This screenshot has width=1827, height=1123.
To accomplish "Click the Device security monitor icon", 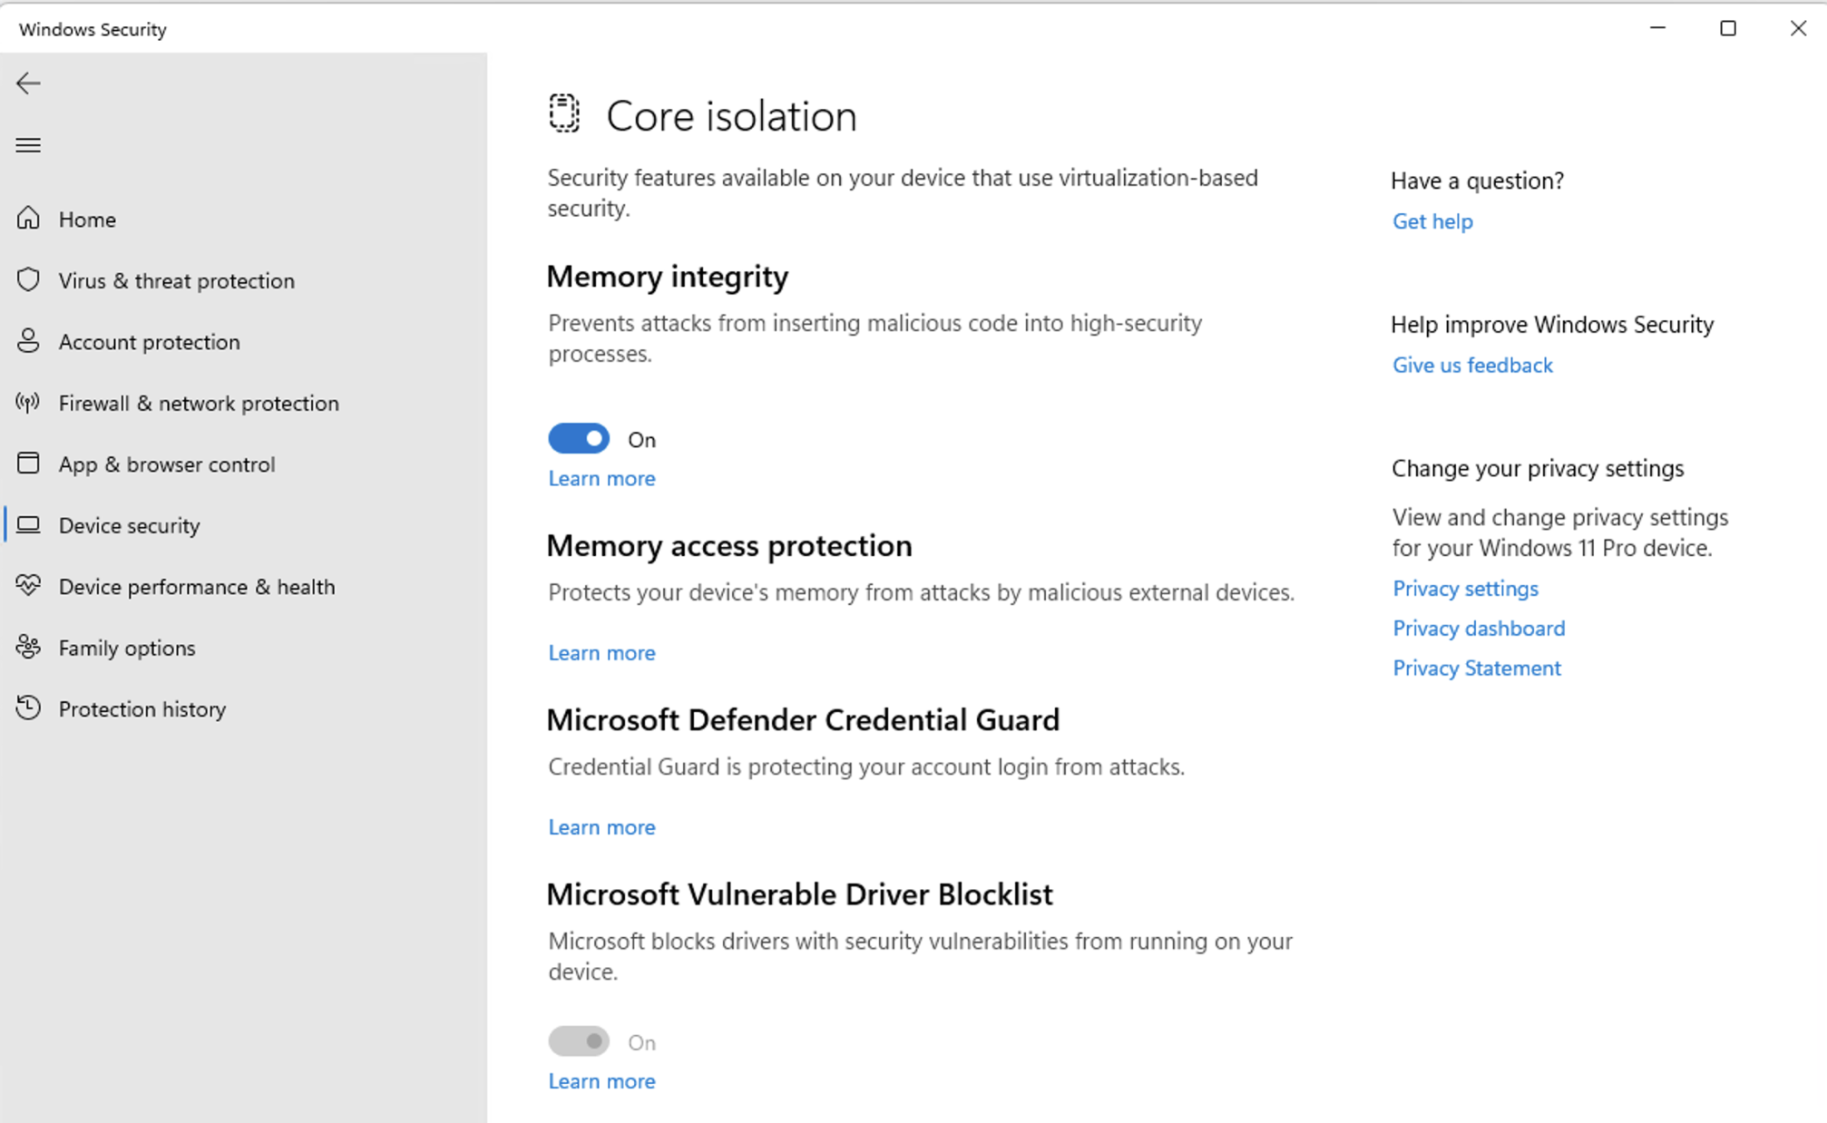I will click(30, 524).
